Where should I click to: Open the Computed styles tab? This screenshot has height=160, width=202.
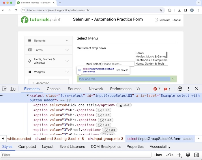coord(27,146)
